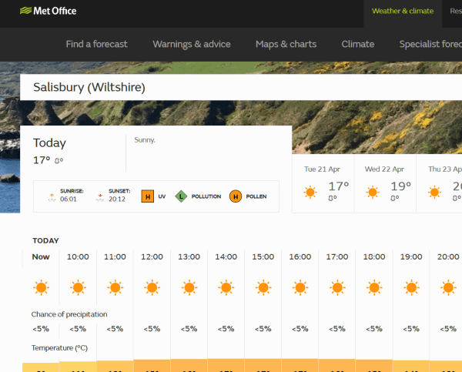Select the Wed 22 Apr forecast card
The image size is (462, 372).
click(x=384, y=185)
